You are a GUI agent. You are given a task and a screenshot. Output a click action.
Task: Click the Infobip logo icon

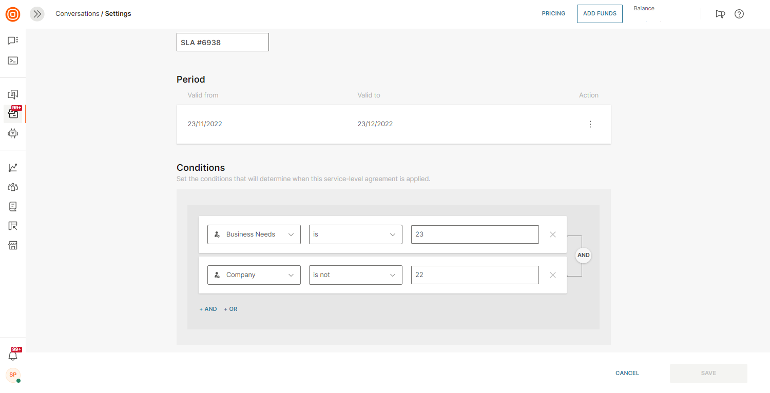tap(13, 14)
